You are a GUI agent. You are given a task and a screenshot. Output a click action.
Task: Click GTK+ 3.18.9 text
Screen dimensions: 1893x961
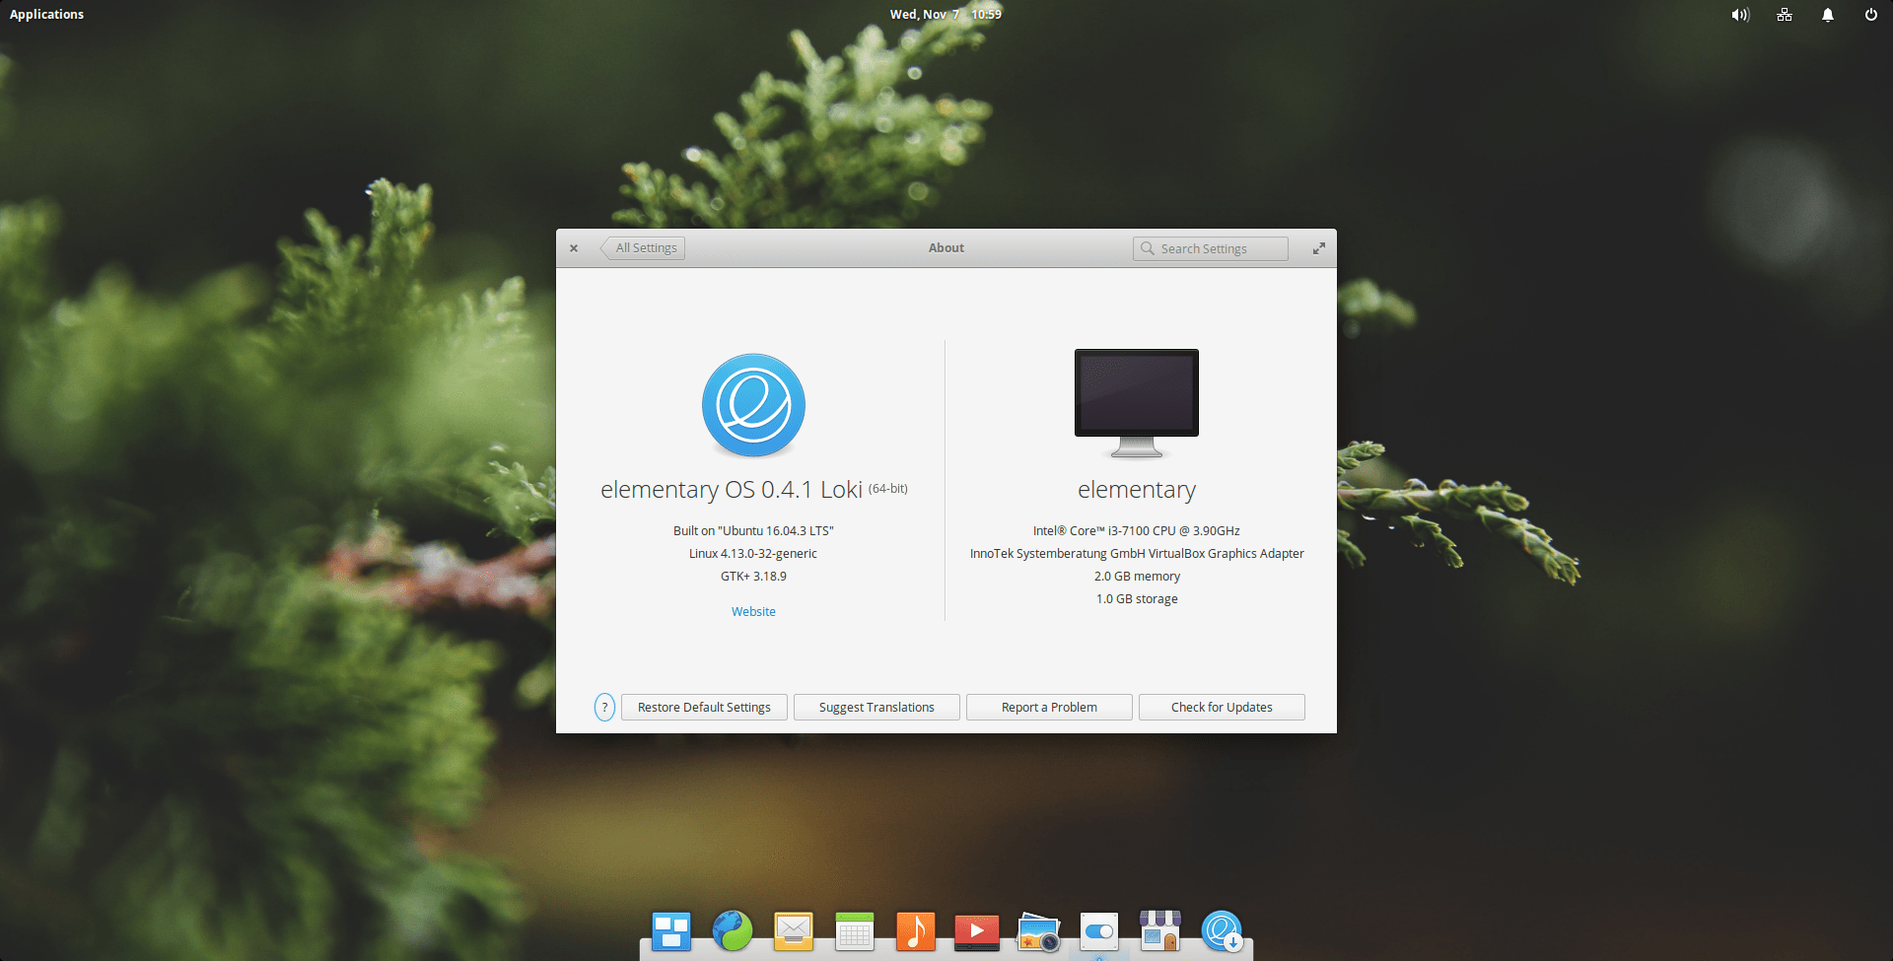pyautogui.click(x=753, y=576)
